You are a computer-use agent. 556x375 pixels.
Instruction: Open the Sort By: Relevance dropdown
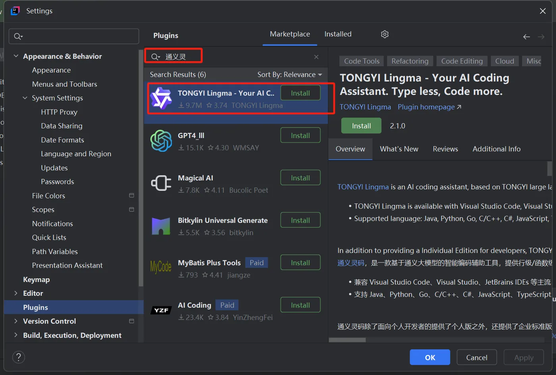pos(290,75)
